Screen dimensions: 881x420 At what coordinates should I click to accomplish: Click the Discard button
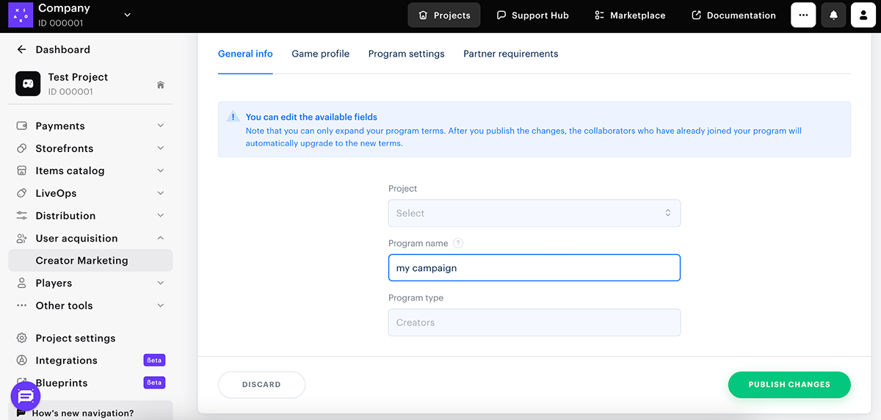pyautogui.click(x=261, y=385)
